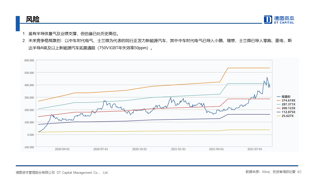Select the 25.627X legend entry
This screenshot has height=180, width=320.
point(285,116)
